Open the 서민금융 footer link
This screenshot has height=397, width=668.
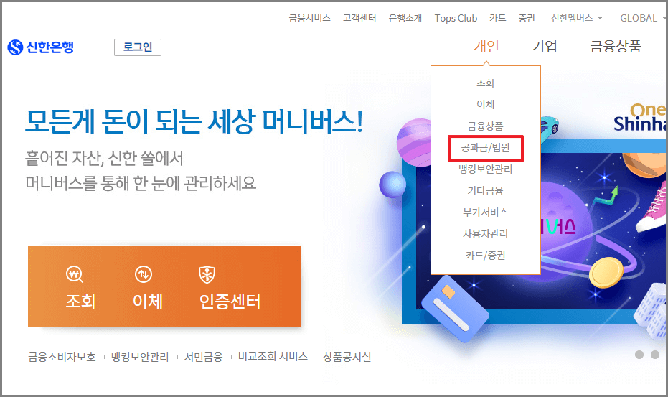[204, 357]
